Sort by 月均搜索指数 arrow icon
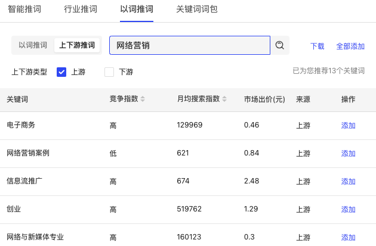The height and width of the screenshot is (246, 376). (224, 99)
